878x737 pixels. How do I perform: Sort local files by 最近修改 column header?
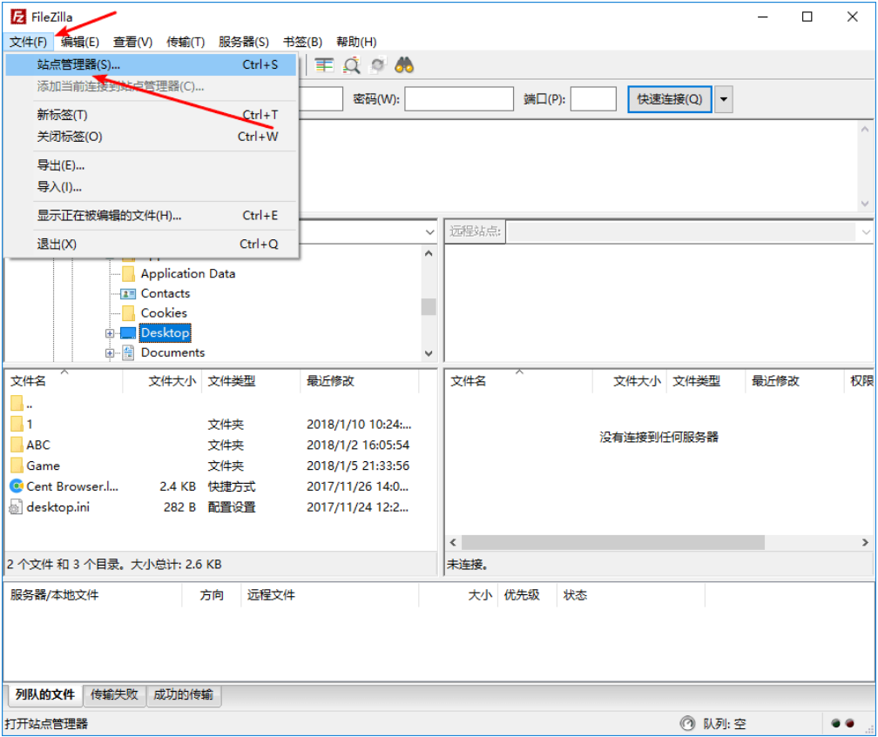331,381
